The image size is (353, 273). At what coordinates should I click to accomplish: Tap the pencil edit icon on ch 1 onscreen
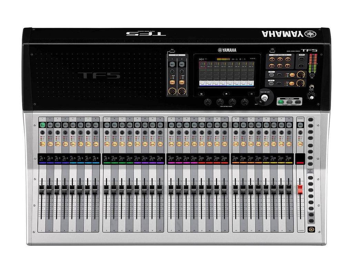[204, 83]
